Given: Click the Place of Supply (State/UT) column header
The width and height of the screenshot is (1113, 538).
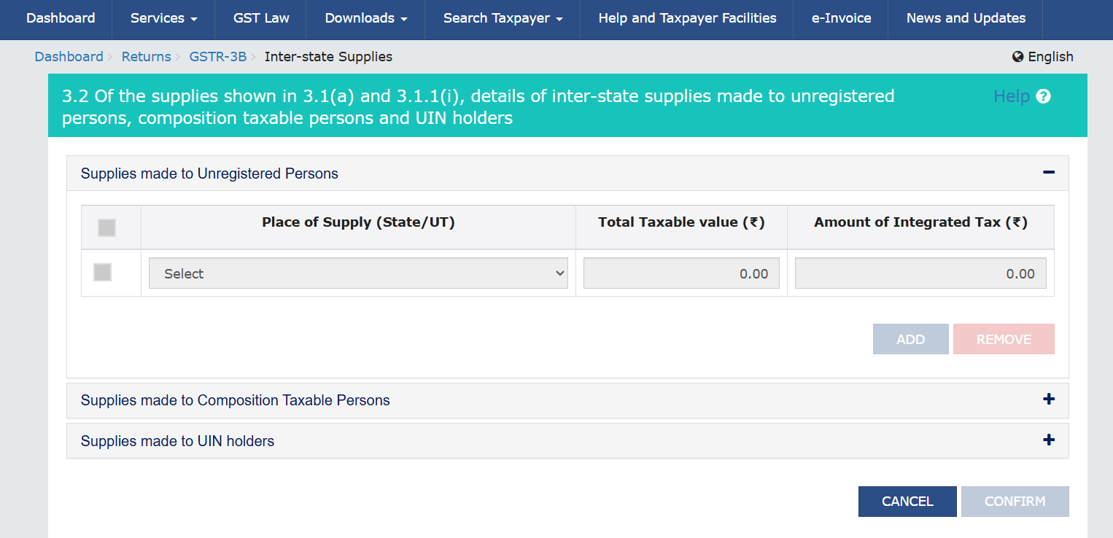Looking at the screenshot, I should (x=358, y=223).
